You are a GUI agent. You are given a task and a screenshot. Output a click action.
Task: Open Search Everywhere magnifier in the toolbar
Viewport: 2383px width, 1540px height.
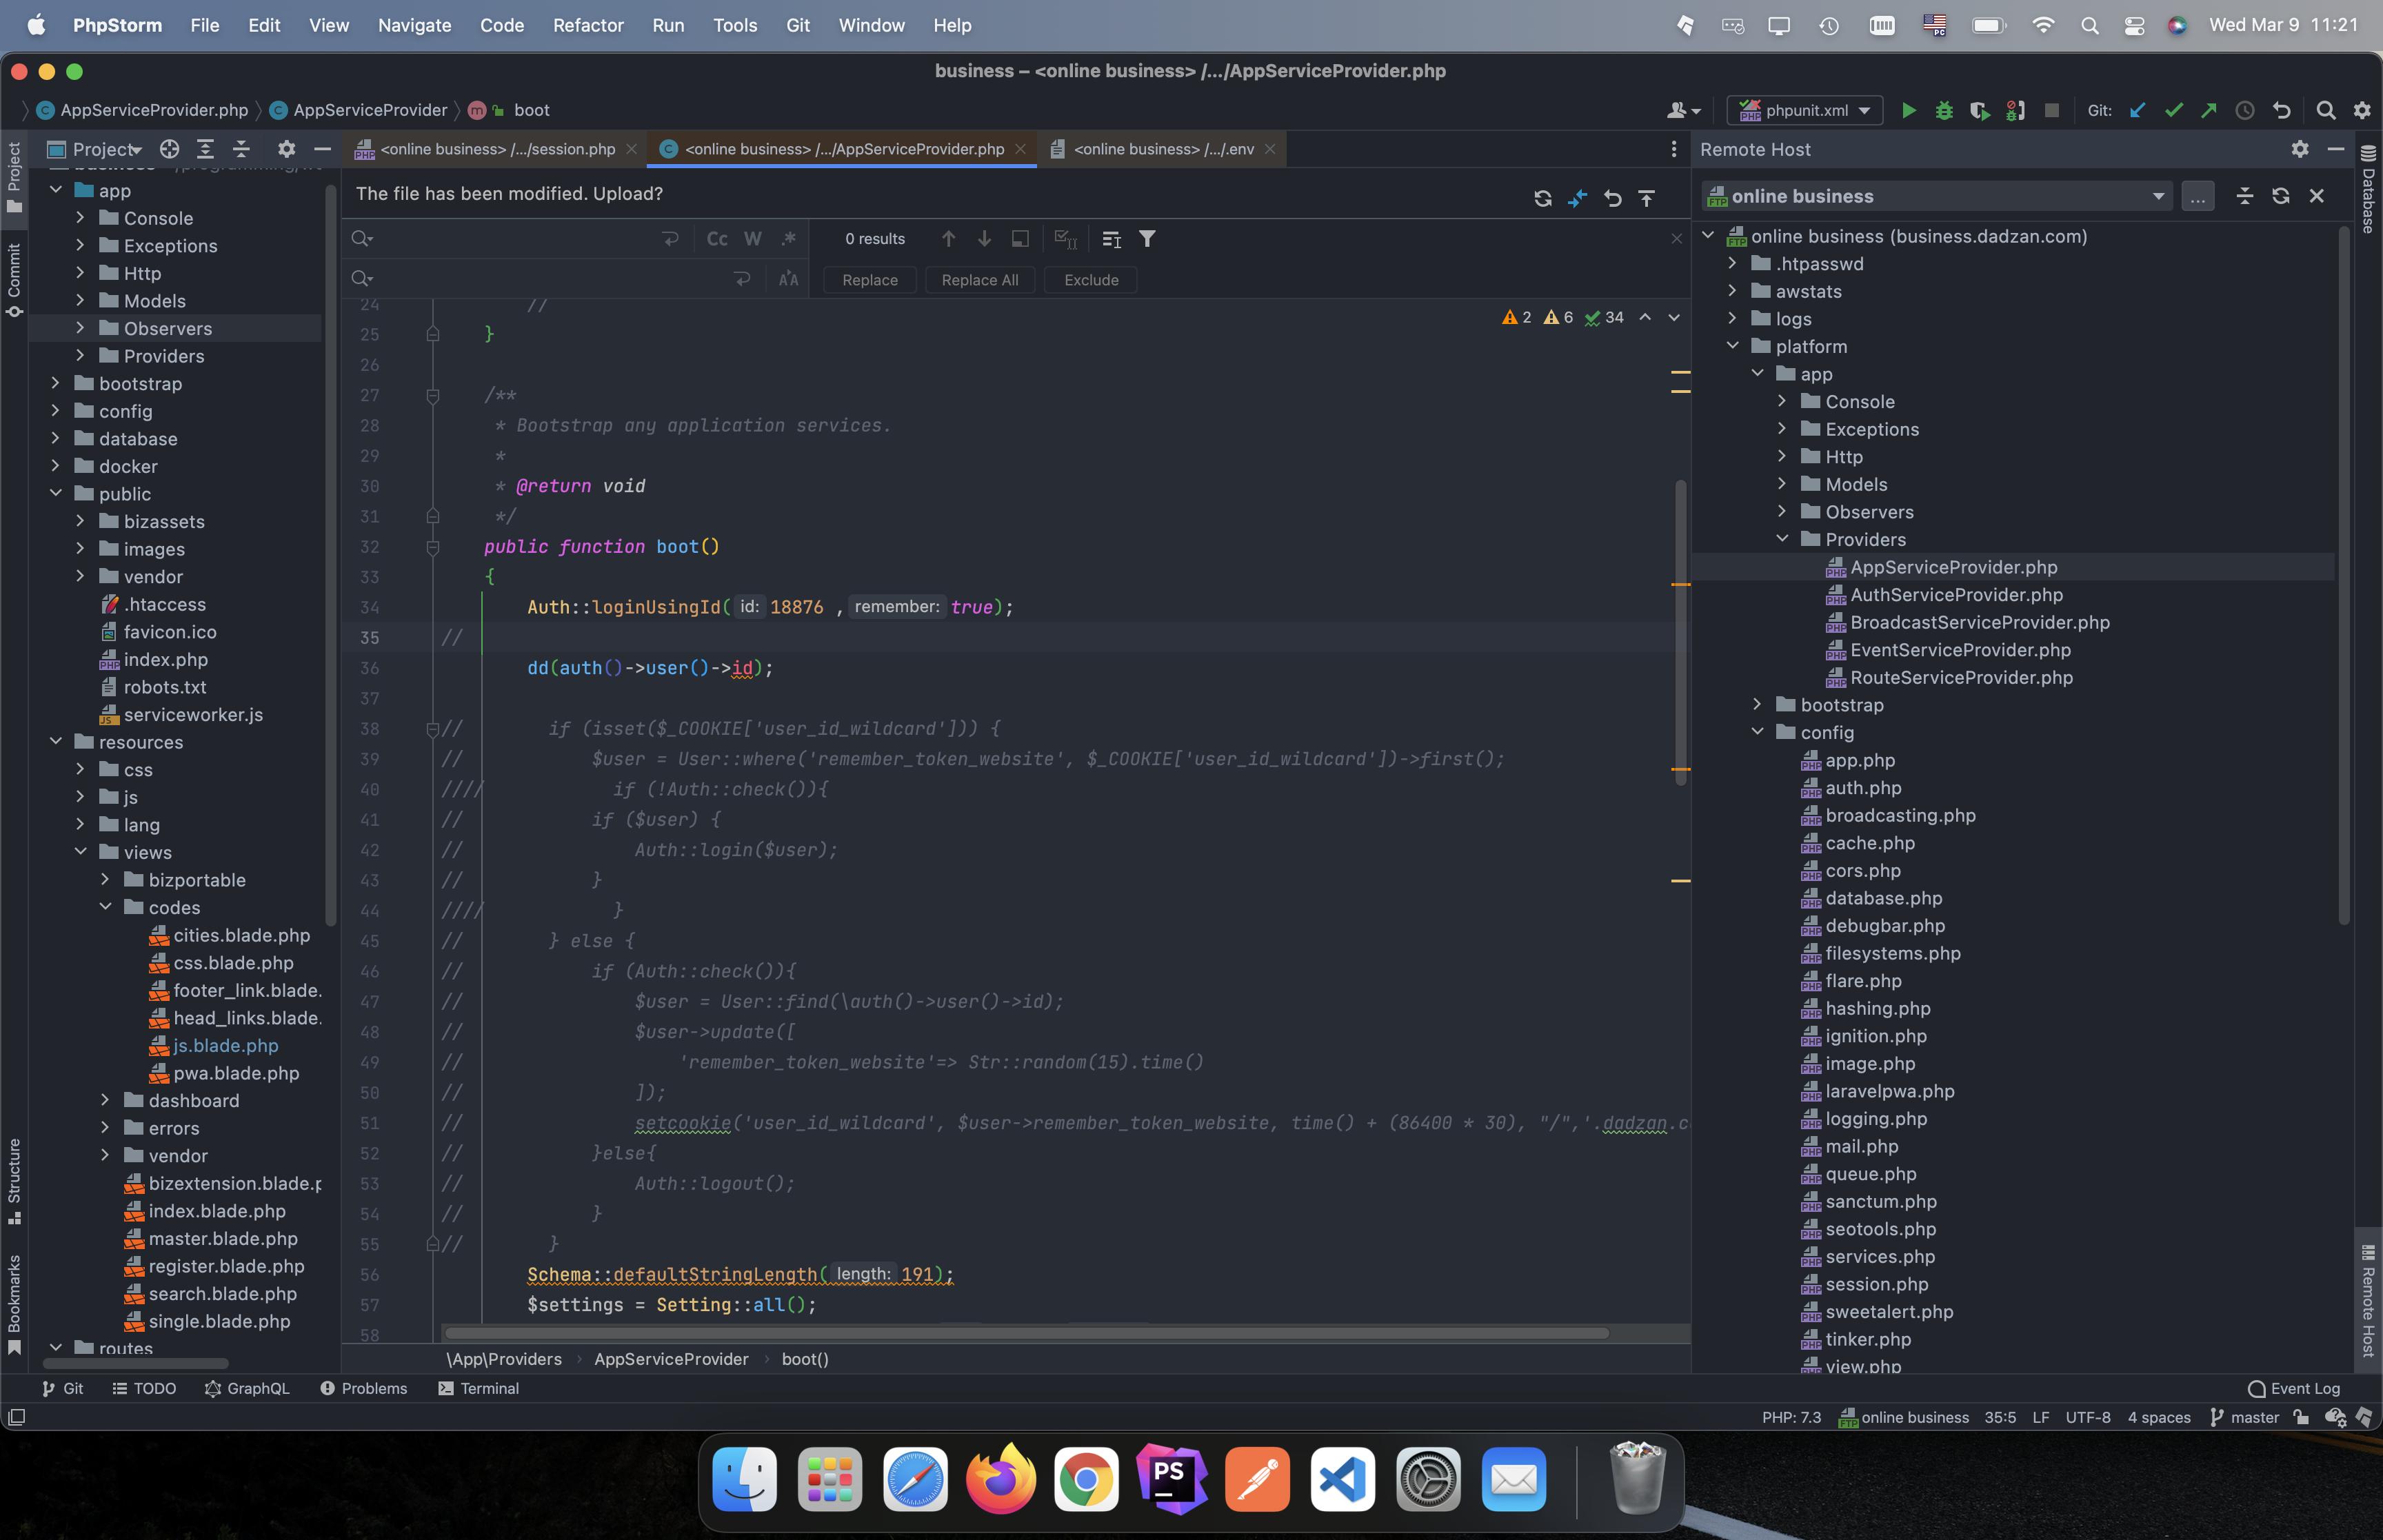click(x=2326, y=110)
